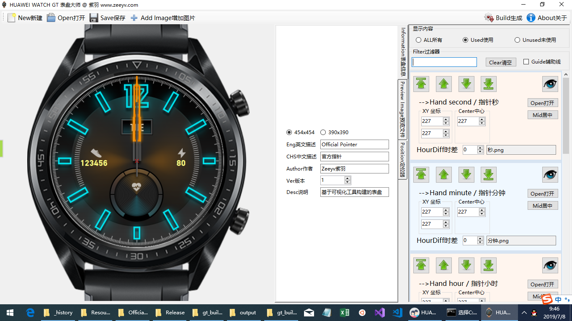
Task: Move Hand second layer down one
Action: tap(466, 84)
